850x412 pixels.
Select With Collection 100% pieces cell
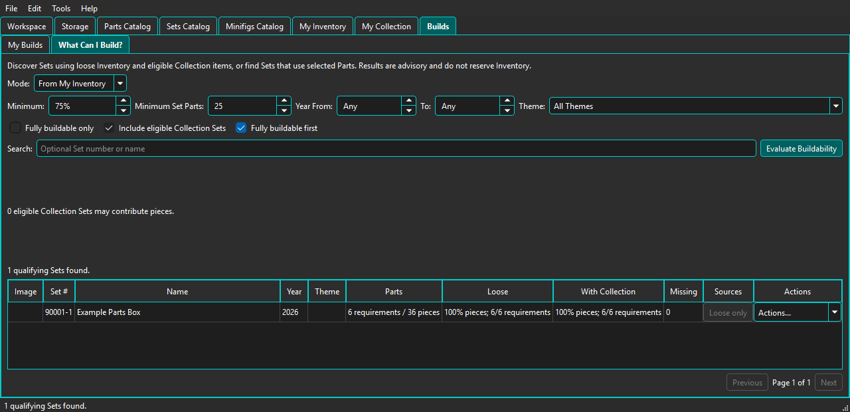point(608,312)
